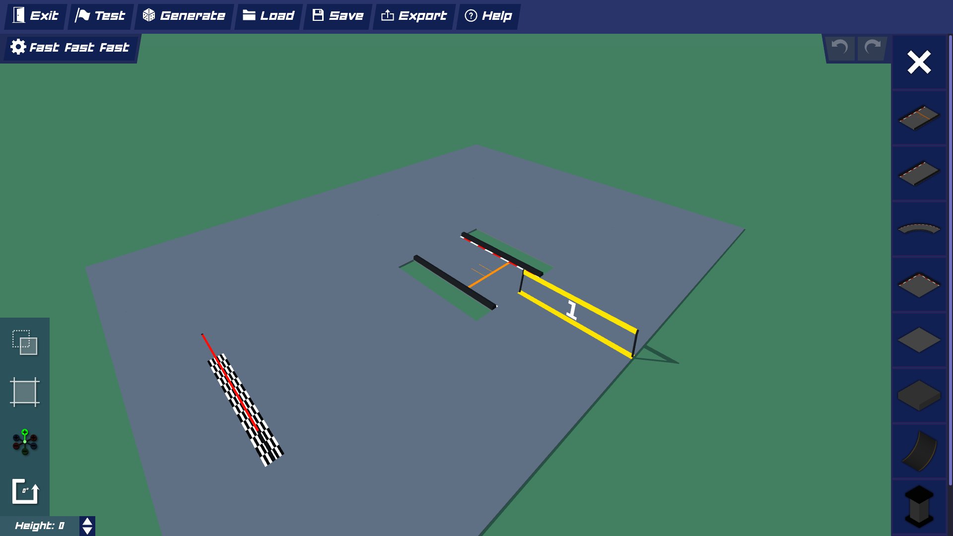This screenshot has width=953, height=536.
Task: Select the plain straight road piece
Action: [919, 173]
